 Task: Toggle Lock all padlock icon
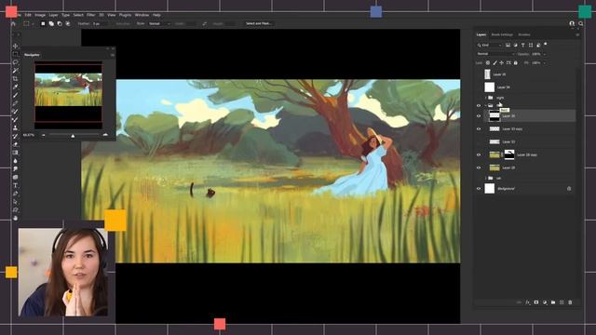pyautogui.click(x=515, y=62)
